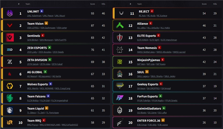
Task: Click the UNLIMIT purple team logo
Action: (10, 13)
